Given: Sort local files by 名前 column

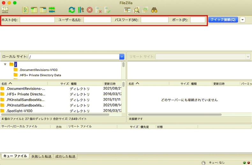Looking at the screenshot, I should 24,84.
